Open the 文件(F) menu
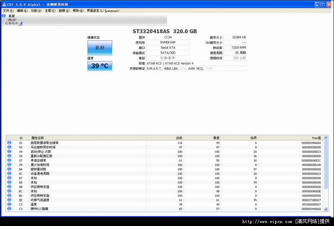Screen dimensions: 334x226 coord(8,11)
